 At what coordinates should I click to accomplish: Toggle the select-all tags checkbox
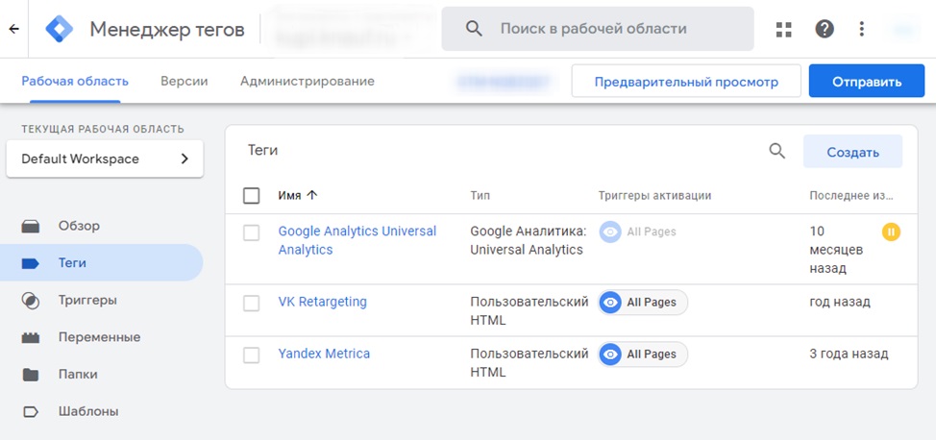click(x=252, y=195)
